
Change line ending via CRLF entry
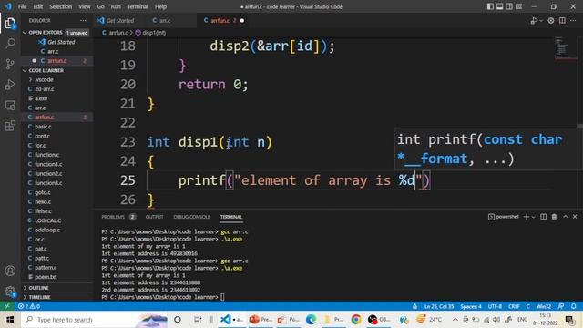click(514, 306)
